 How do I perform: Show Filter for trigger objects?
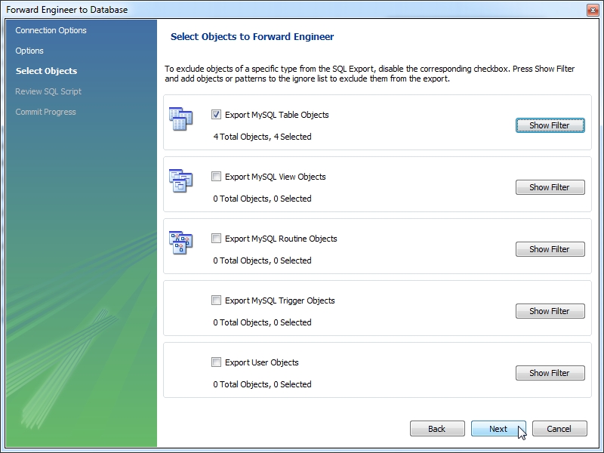tap(550, 311)
